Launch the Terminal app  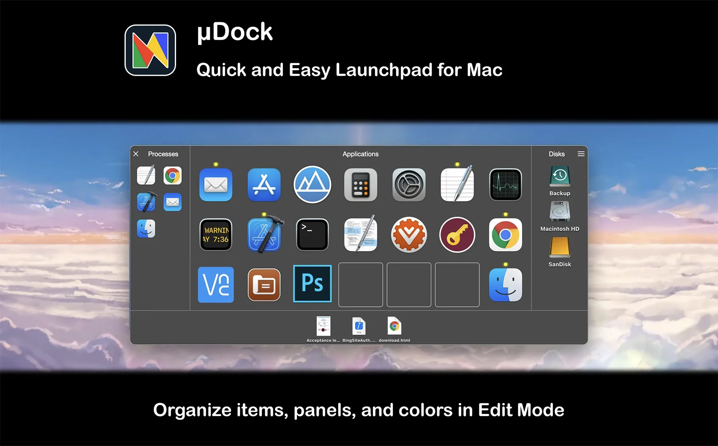[312, 235]
